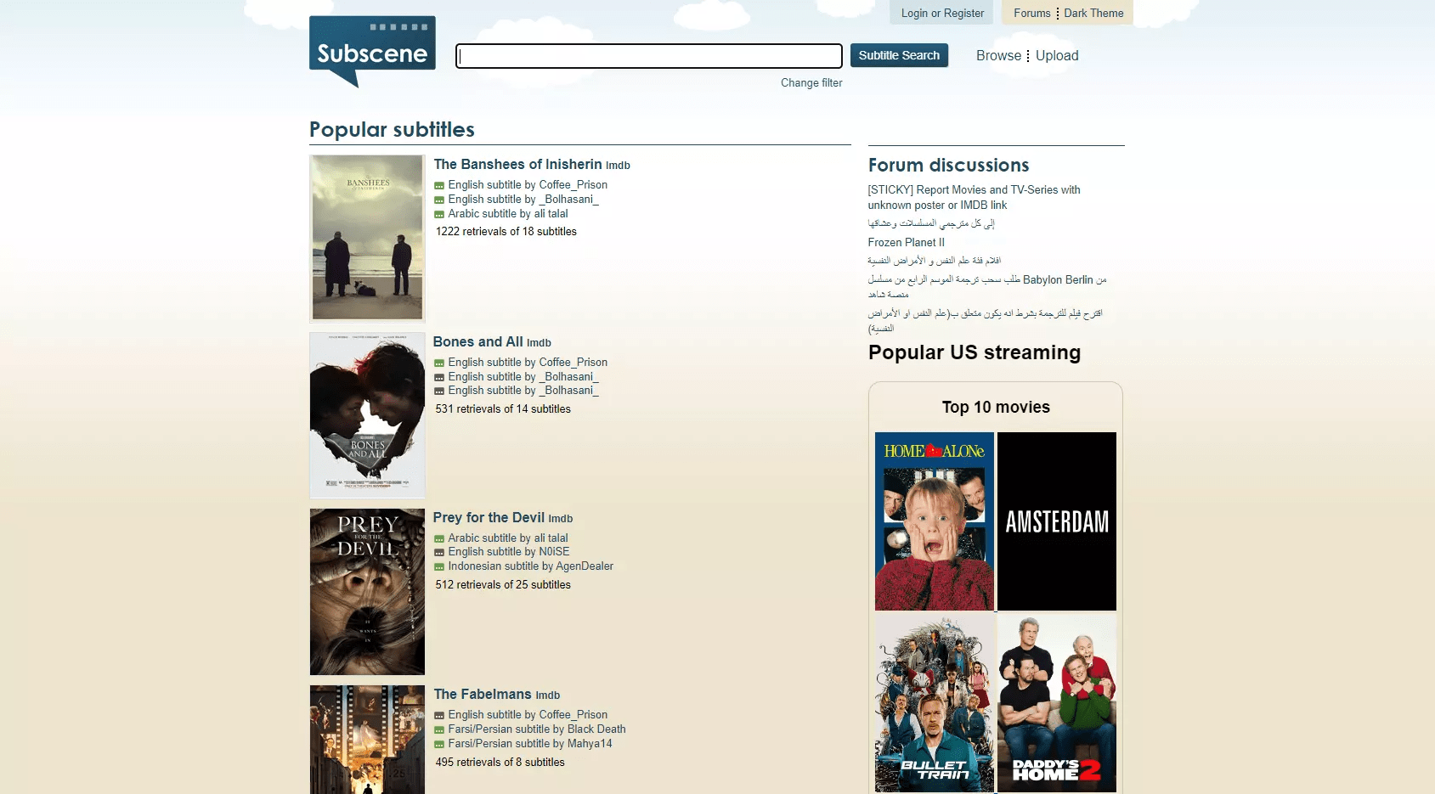
Task: Open the Browse menu link
Action: tap(998, 55)
